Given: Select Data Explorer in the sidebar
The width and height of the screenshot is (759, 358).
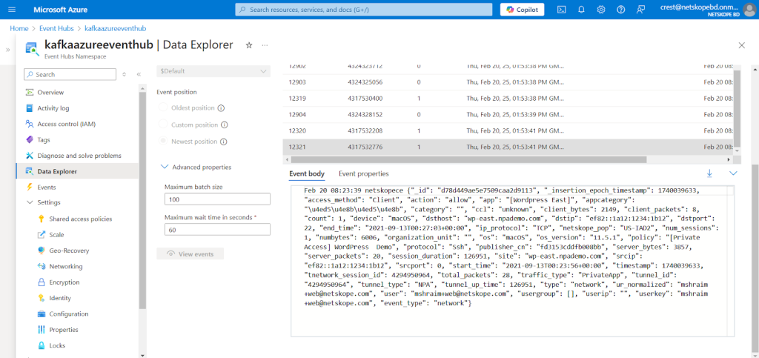Looking at the screenshot, I should click(77, 171).
